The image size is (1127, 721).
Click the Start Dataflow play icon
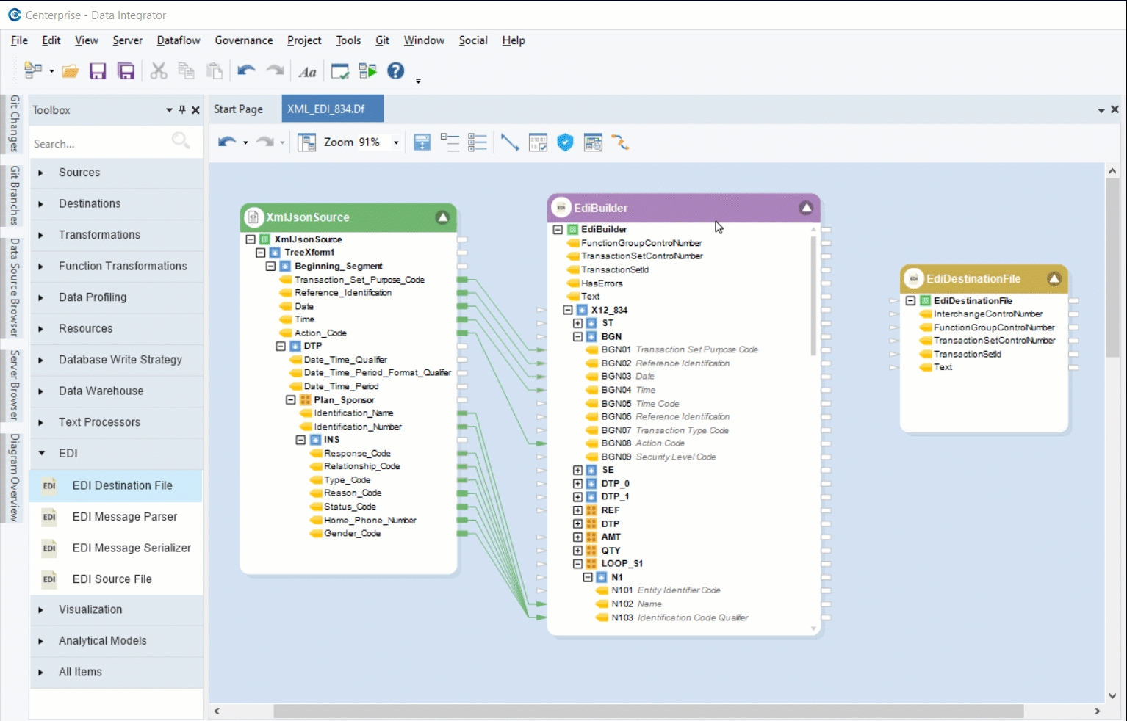click(367, 71)
